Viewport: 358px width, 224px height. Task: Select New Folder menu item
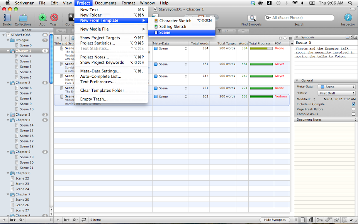tap(111, 15)
